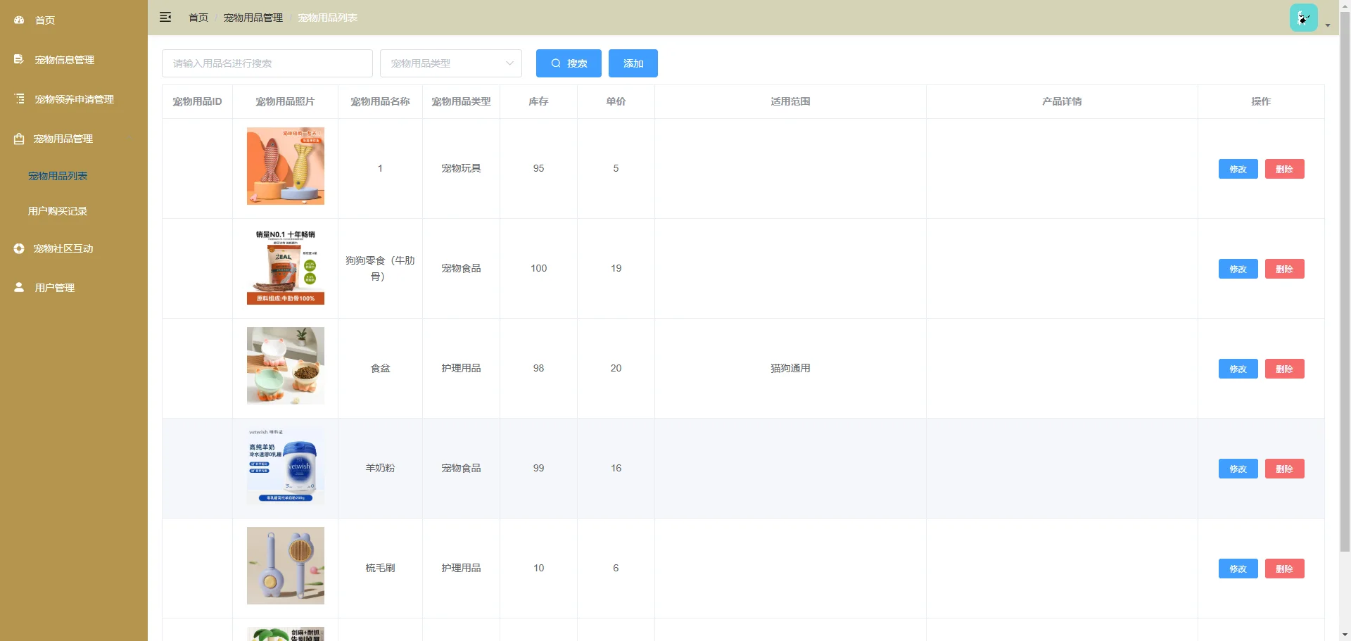Click the stock value 98
Screen dimensions: 1351x641
coord(538,369)
